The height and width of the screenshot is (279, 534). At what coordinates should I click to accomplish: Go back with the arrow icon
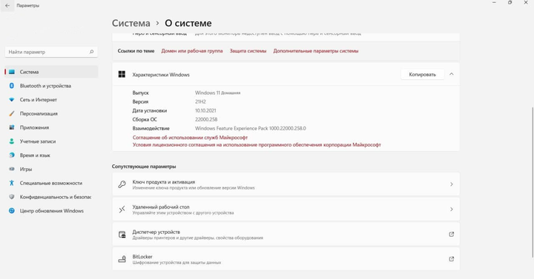[7, 5]
